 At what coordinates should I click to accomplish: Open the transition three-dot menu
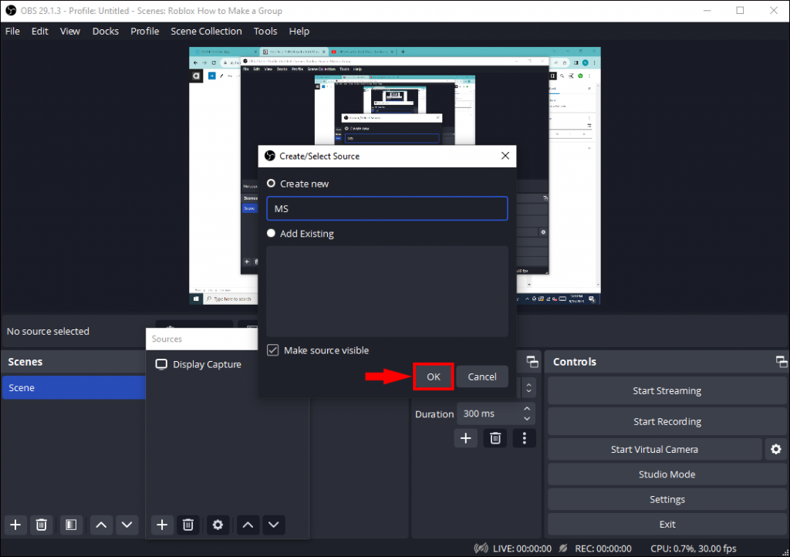tap(524, 437)
